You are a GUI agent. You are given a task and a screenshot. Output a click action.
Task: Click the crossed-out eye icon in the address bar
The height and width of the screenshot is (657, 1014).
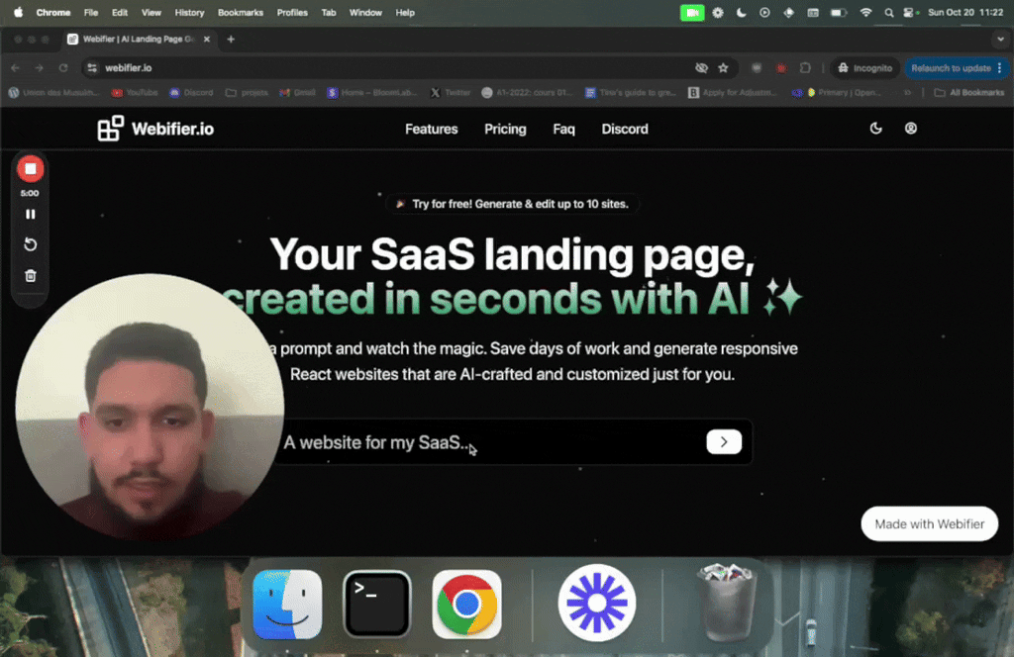coord(701,68)
